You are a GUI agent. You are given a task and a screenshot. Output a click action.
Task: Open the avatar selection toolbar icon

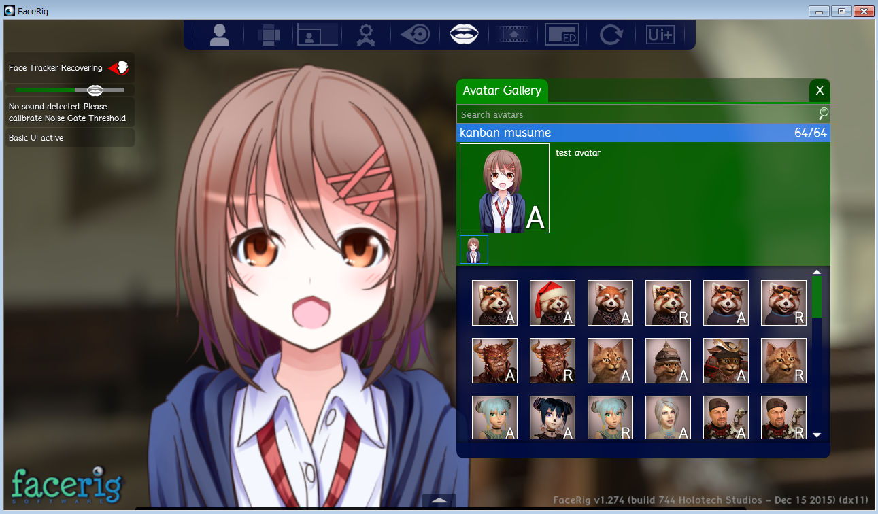point(220,34)
